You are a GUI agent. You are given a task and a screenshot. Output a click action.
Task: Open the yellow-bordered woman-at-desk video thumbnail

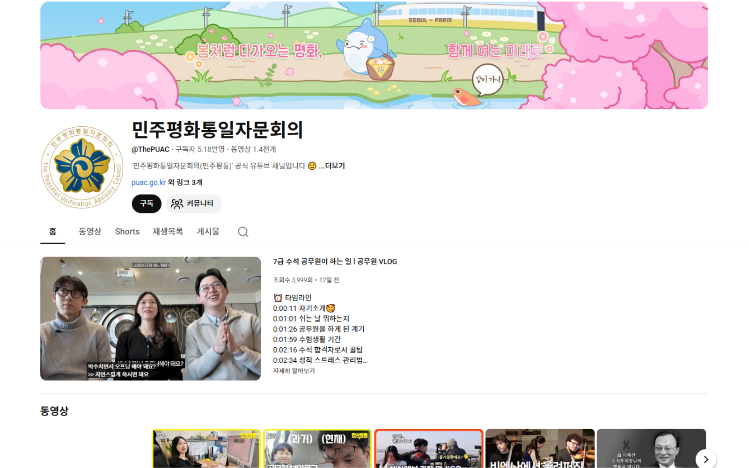coord(206,448)
